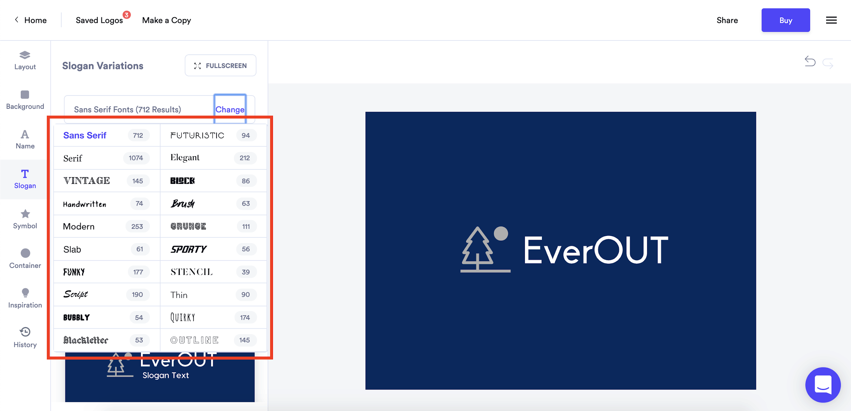Image resolution: width=851 pixels, height=411 pixels.
Task: Click Change to switch font category
Action: [x=229, y=109]
